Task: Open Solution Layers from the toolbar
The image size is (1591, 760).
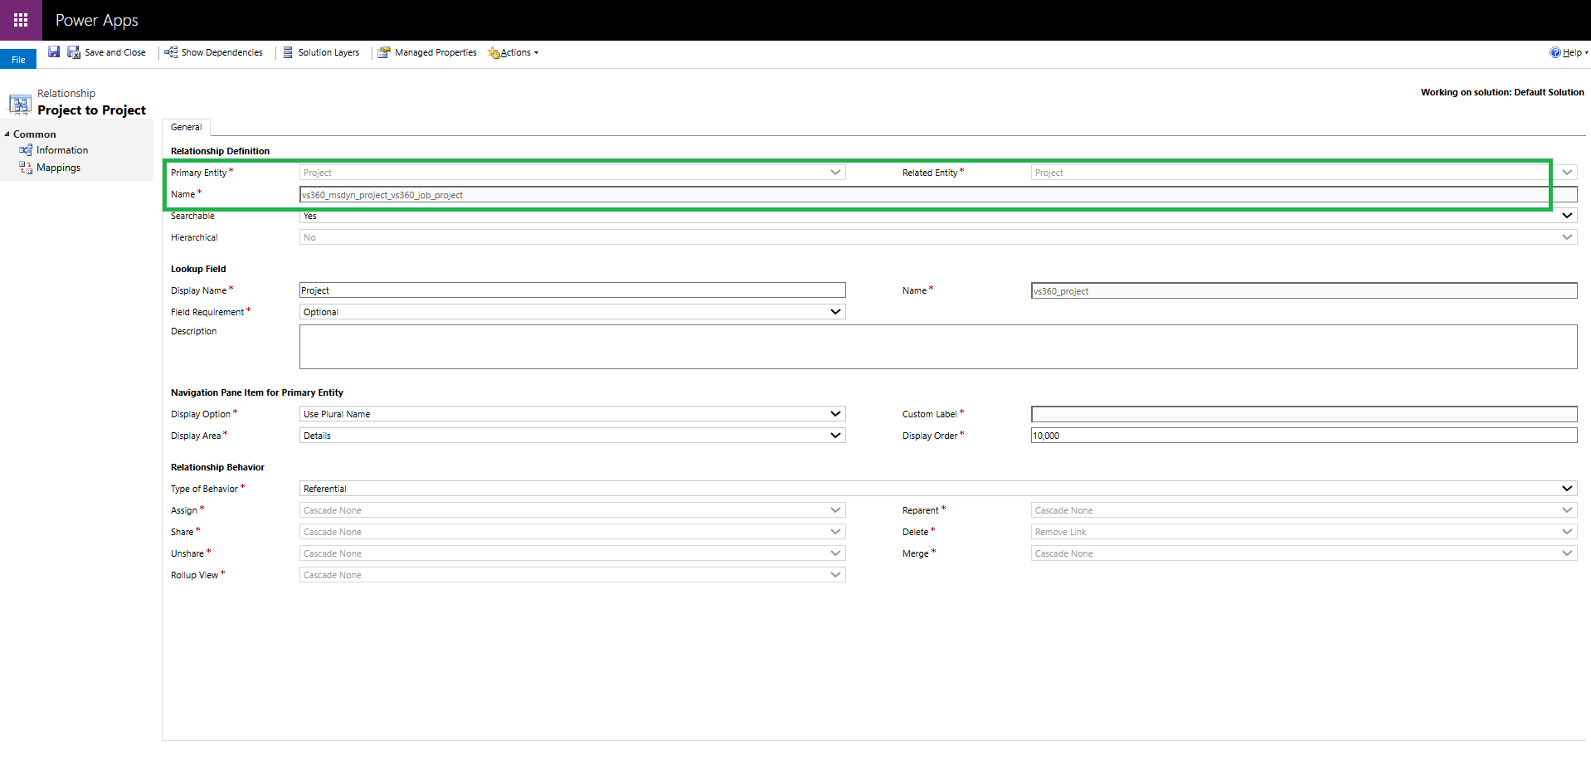Action: [321, 52]
